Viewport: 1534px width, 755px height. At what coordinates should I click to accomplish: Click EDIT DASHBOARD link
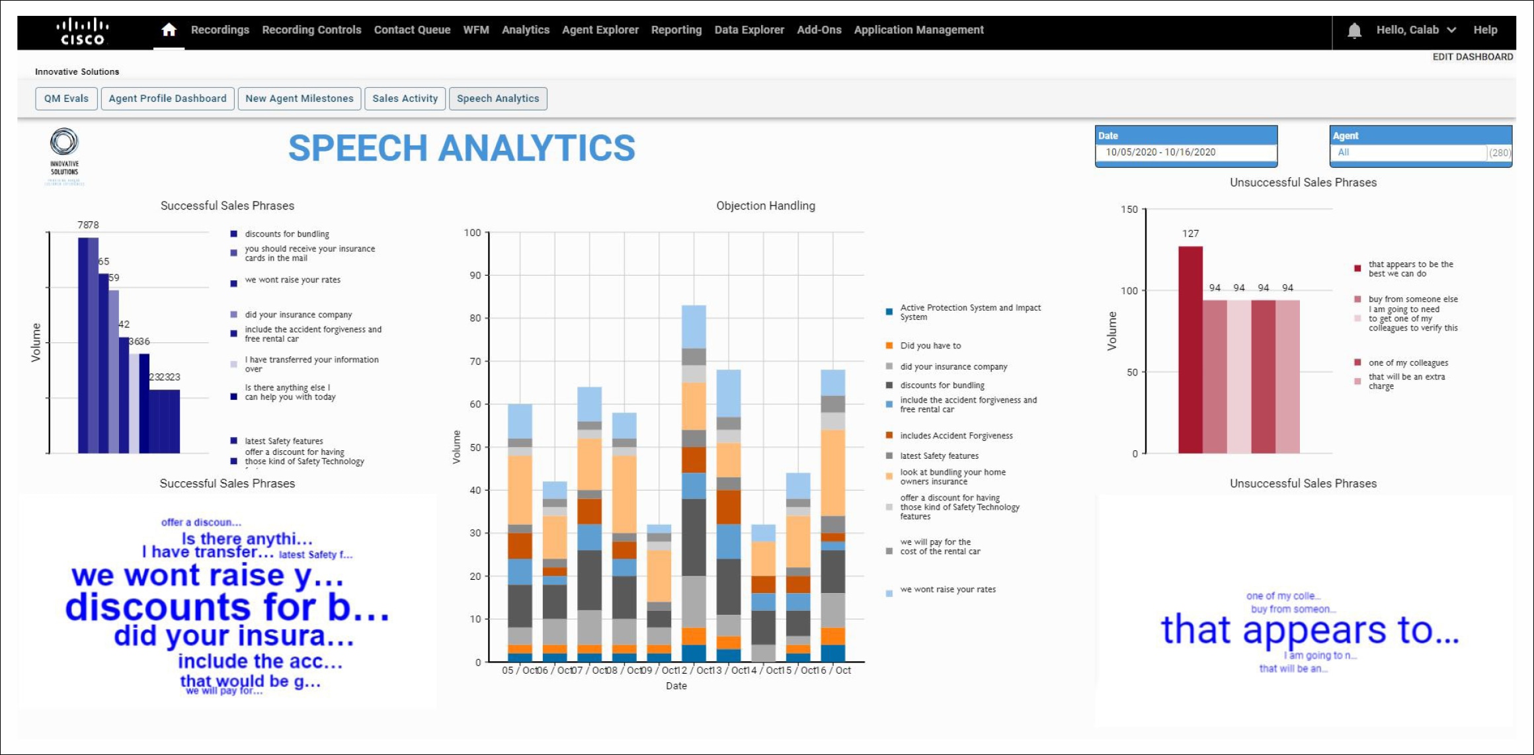(1473, 57)
